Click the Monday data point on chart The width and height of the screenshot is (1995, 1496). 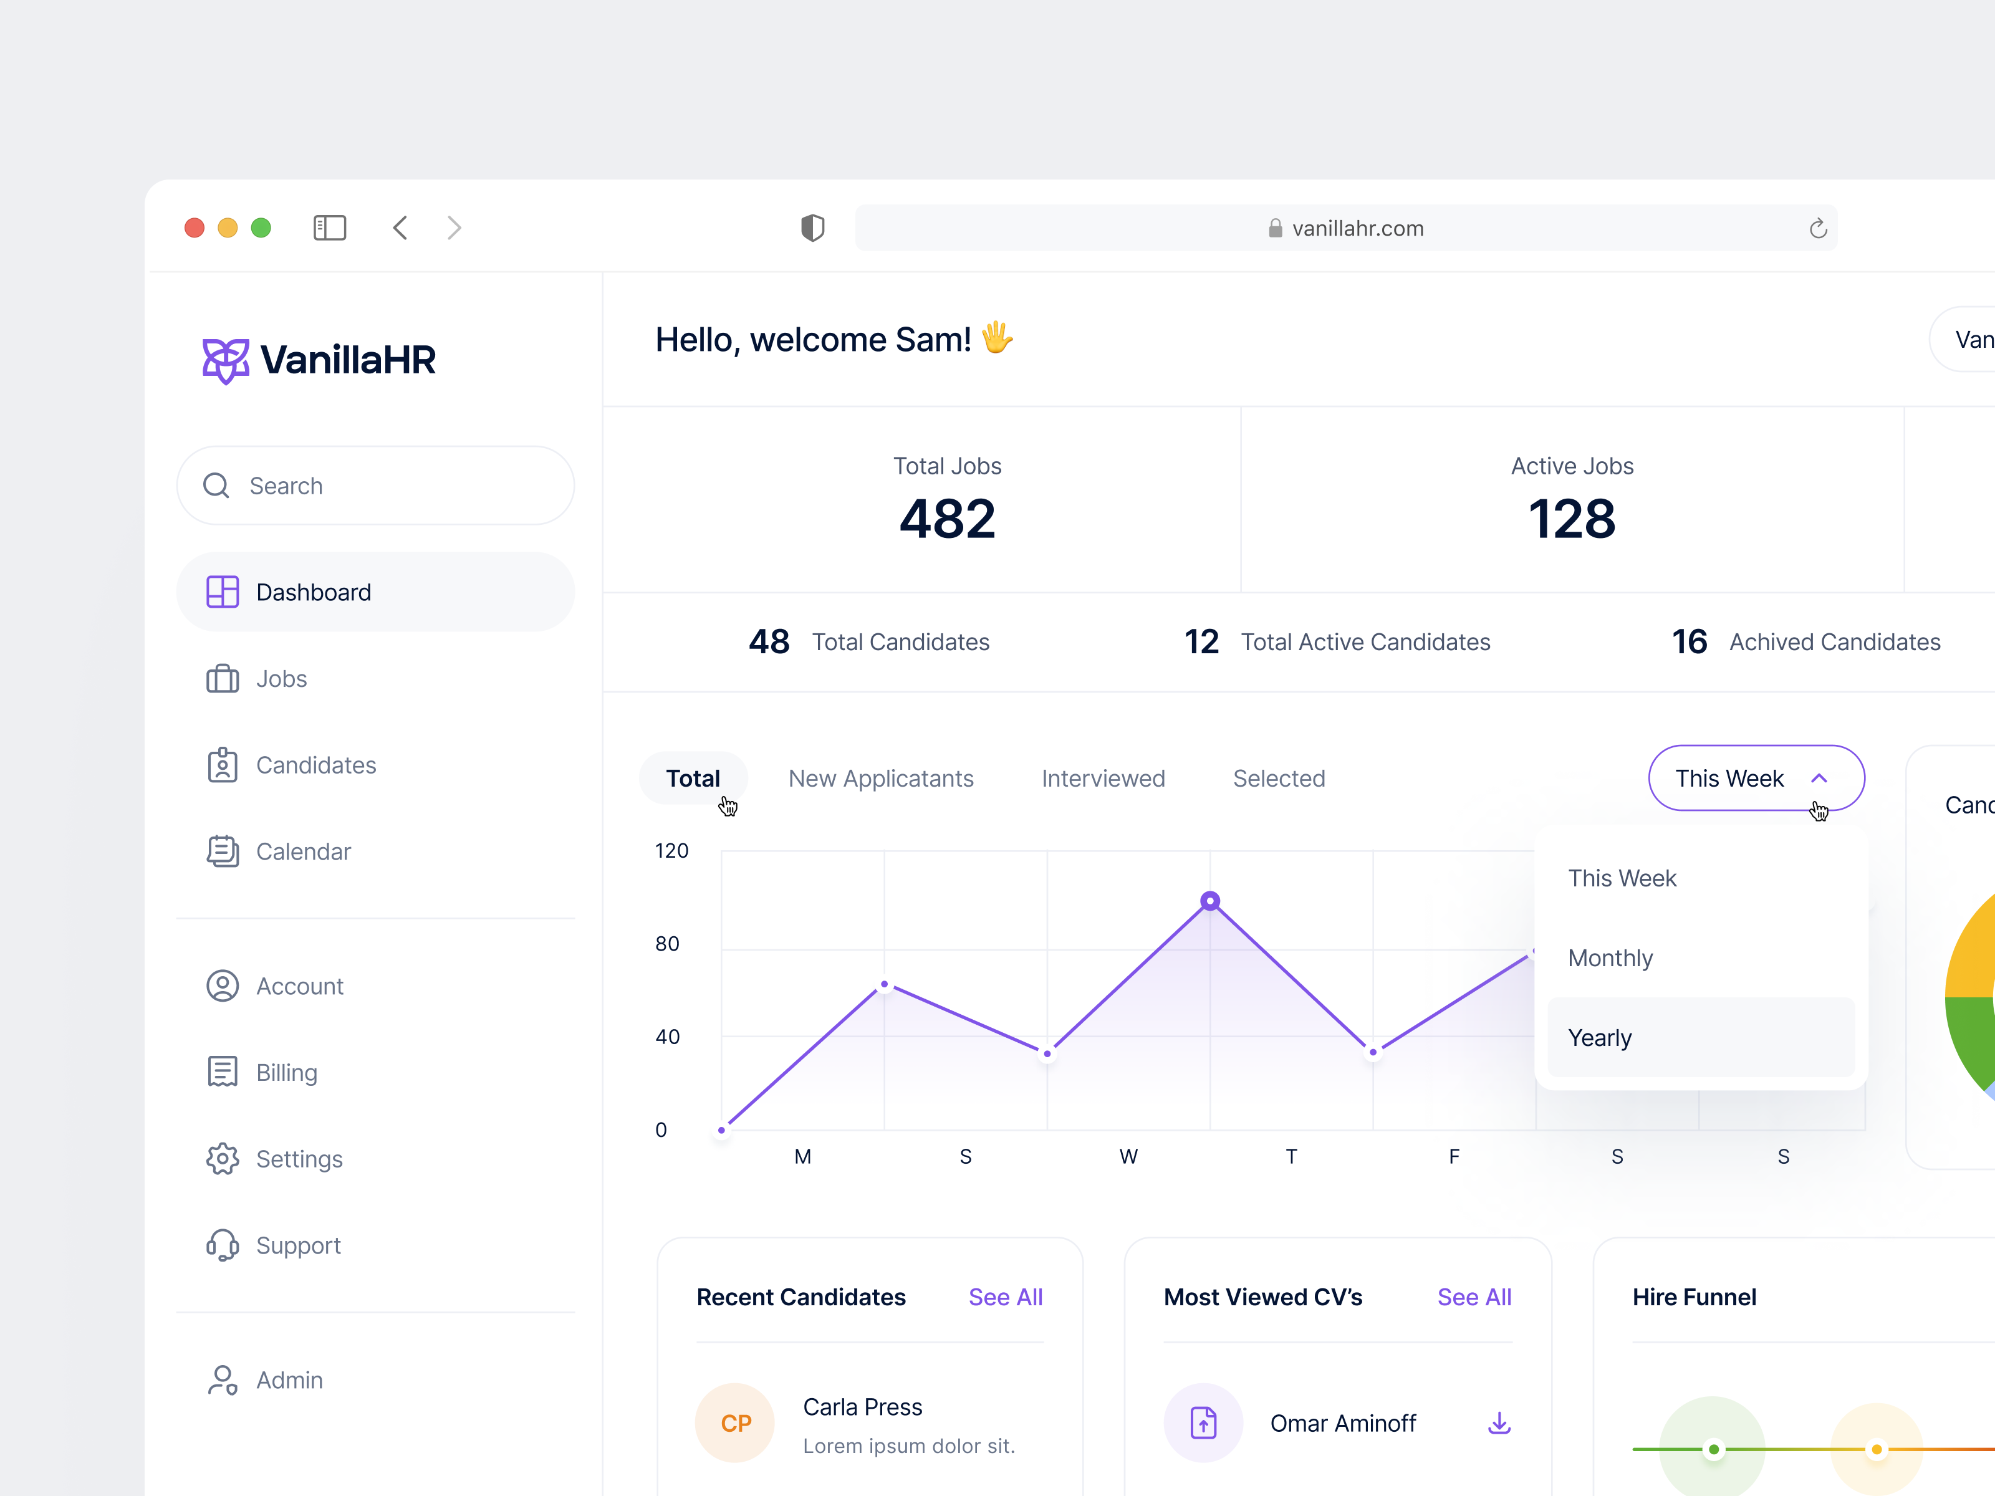[x=885, y=985]
